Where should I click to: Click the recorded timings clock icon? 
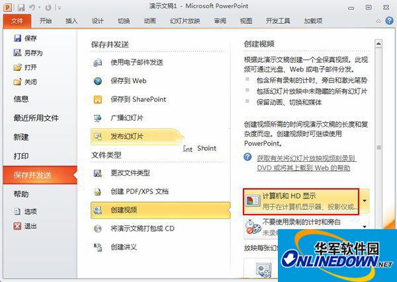[x=253, y=227]
